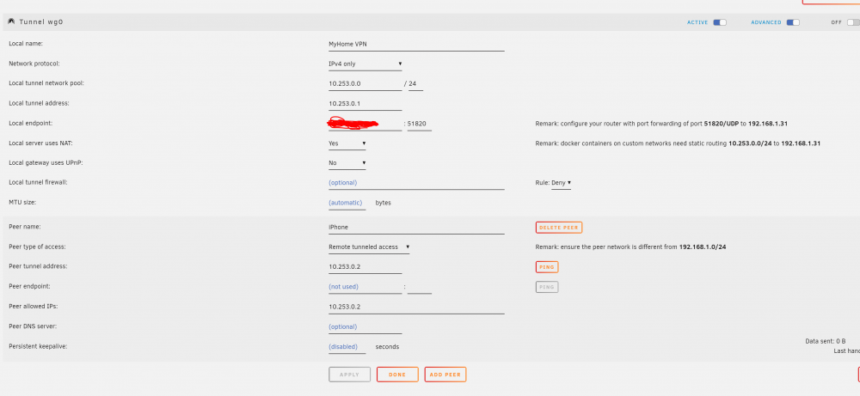Click the Local endpoint address field
Image resolution: width=860 pixels, height=396 pixels.
[365, 124]
